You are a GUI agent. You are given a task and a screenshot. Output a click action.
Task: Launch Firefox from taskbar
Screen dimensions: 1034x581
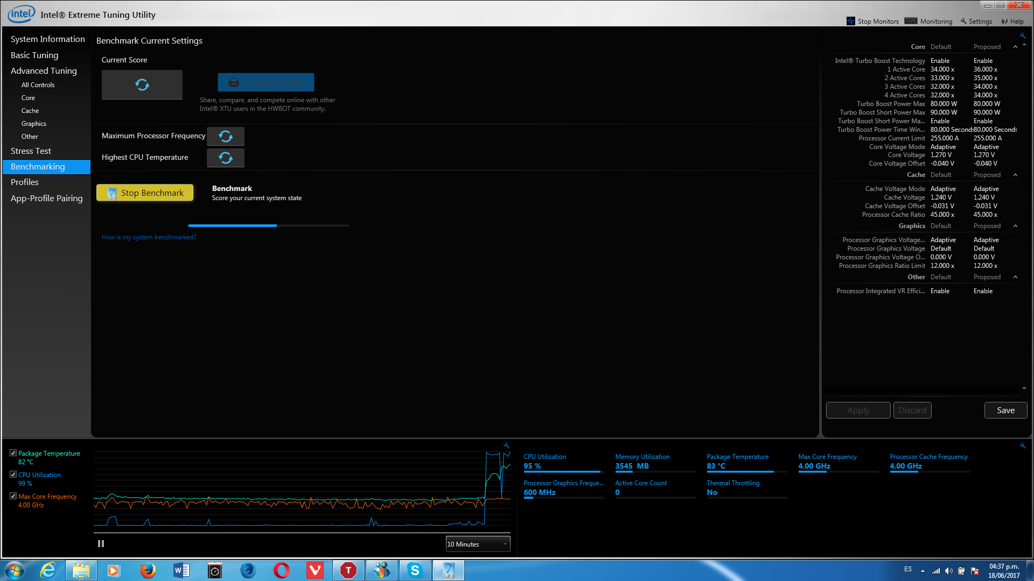click(148, 570)
